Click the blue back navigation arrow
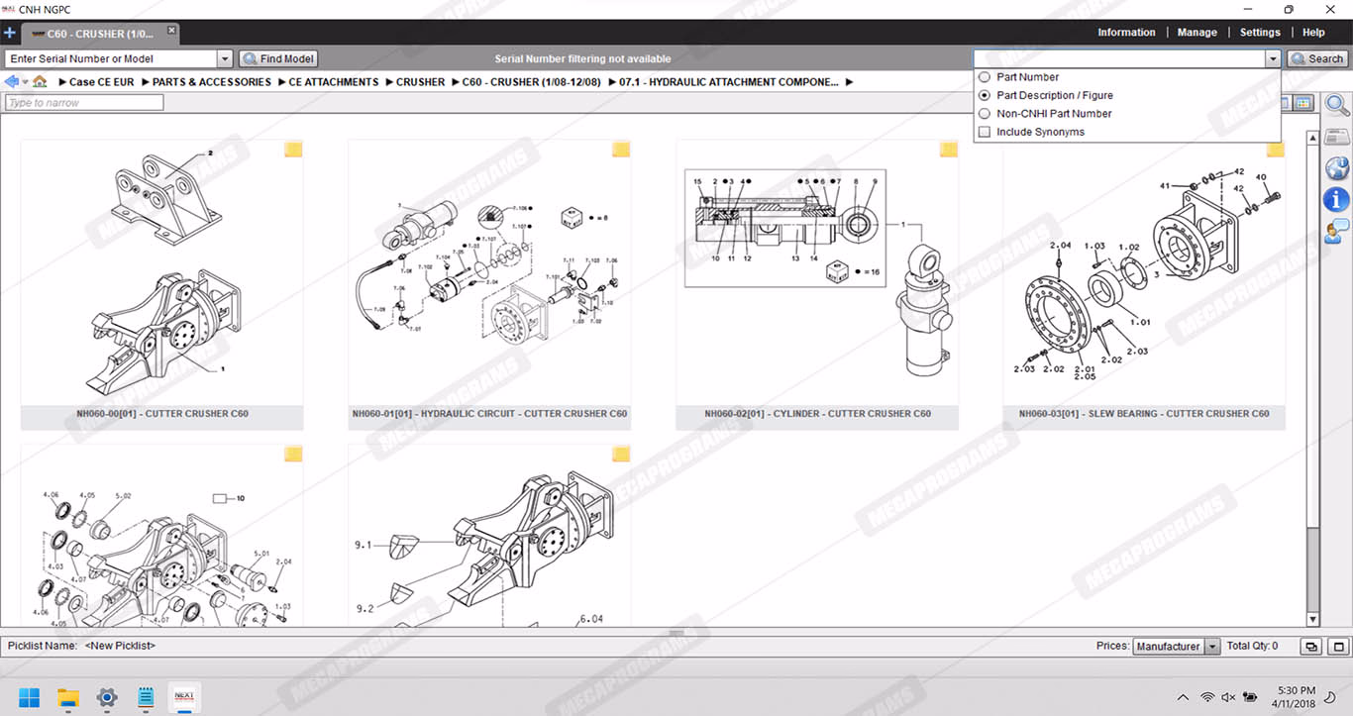Screen dimensions: 1353x716 tap(12, 82)
